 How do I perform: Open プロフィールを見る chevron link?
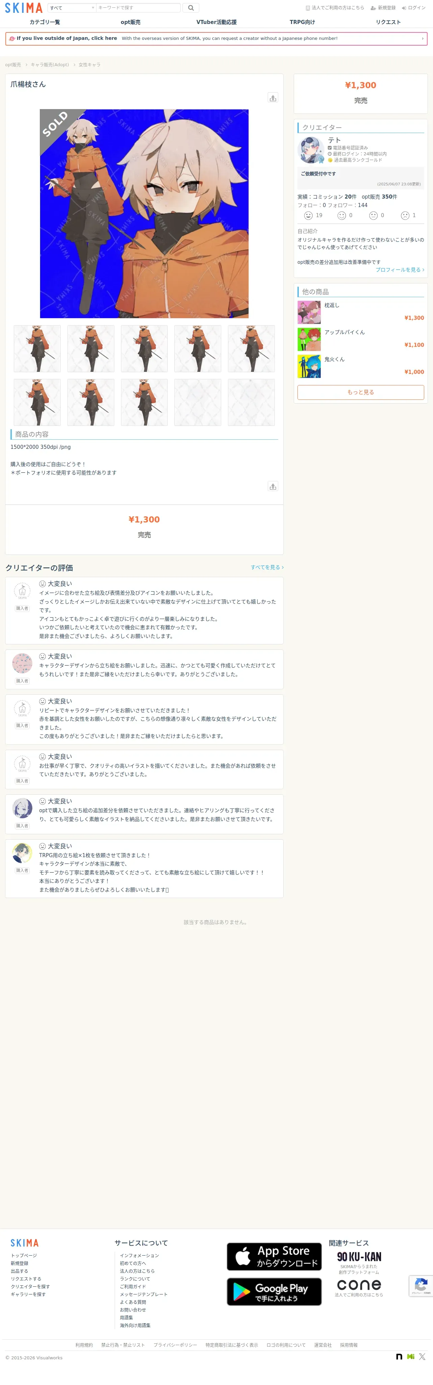(400, 270)
